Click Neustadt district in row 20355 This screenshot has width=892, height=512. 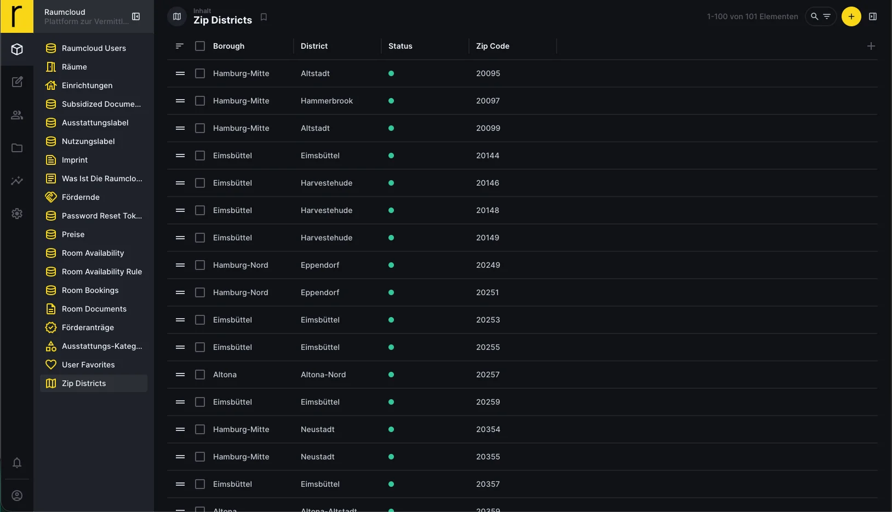(317, 457)
